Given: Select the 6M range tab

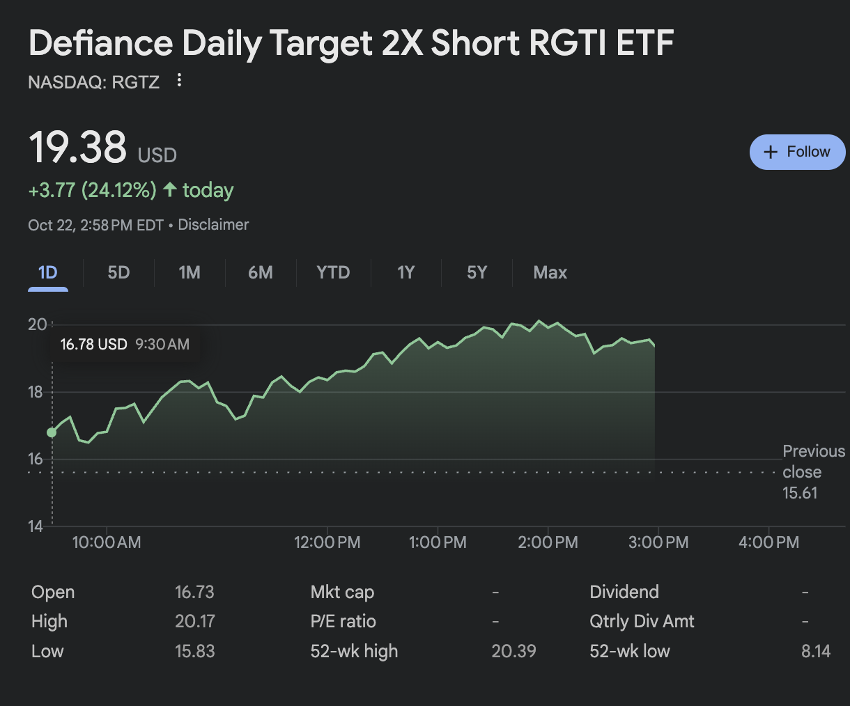Looking at the screenshot, I should pos(261,272).
